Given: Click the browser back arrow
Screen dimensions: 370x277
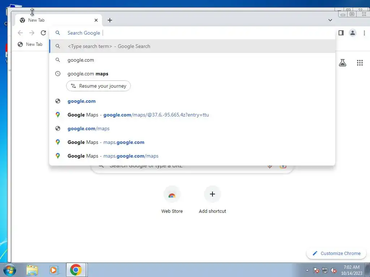Looking at the screenshot, I should pyautogui.click(x=20, y=33).
